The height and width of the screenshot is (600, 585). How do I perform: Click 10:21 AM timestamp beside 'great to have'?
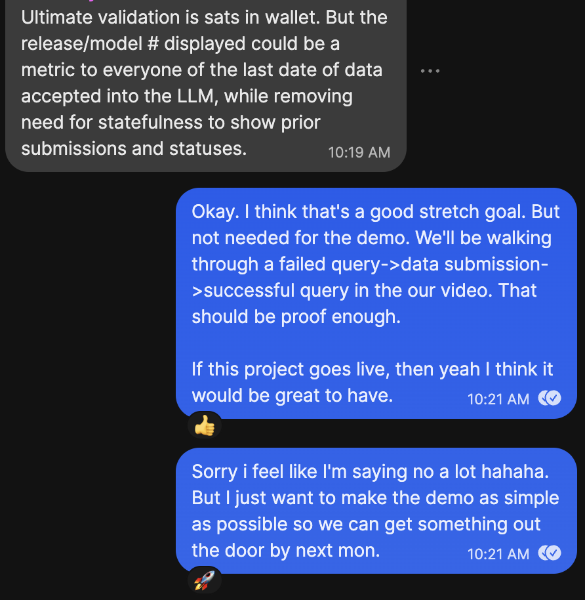498,399
